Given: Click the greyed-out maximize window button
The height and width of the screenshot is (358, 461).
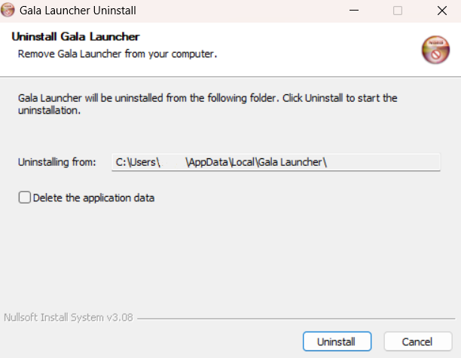Looking at the screenshot, I should pos(398,11).
